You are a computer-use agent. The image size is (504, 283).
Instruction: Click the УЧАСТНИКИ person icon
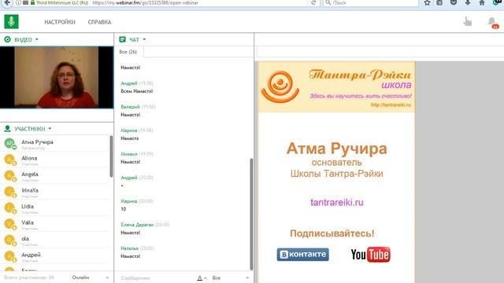click(x=7, y=129)
